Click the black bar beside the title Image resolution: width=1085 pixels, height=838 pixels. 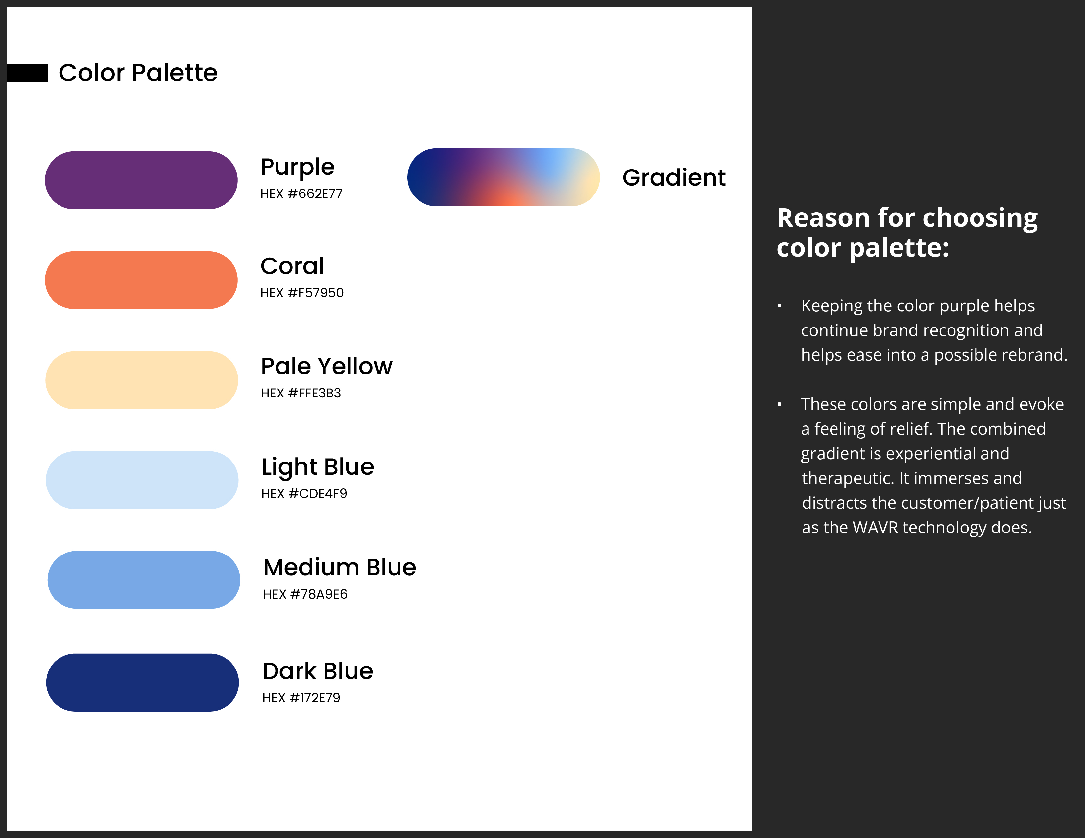[27, 73]
